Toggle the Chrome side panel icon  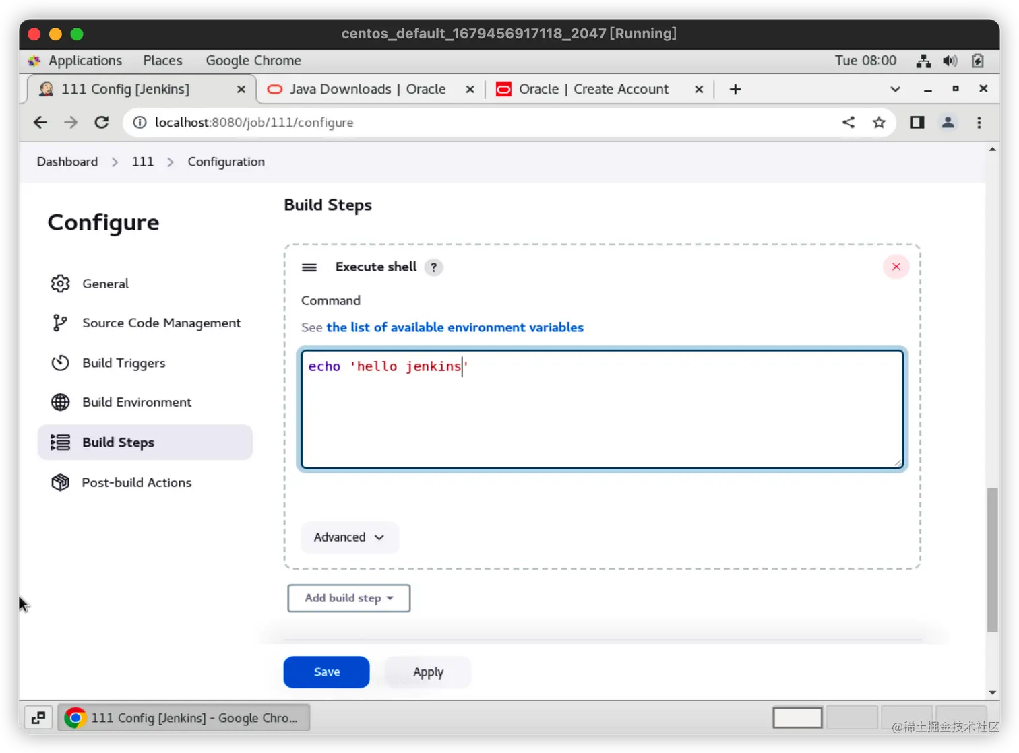point(917,122)
